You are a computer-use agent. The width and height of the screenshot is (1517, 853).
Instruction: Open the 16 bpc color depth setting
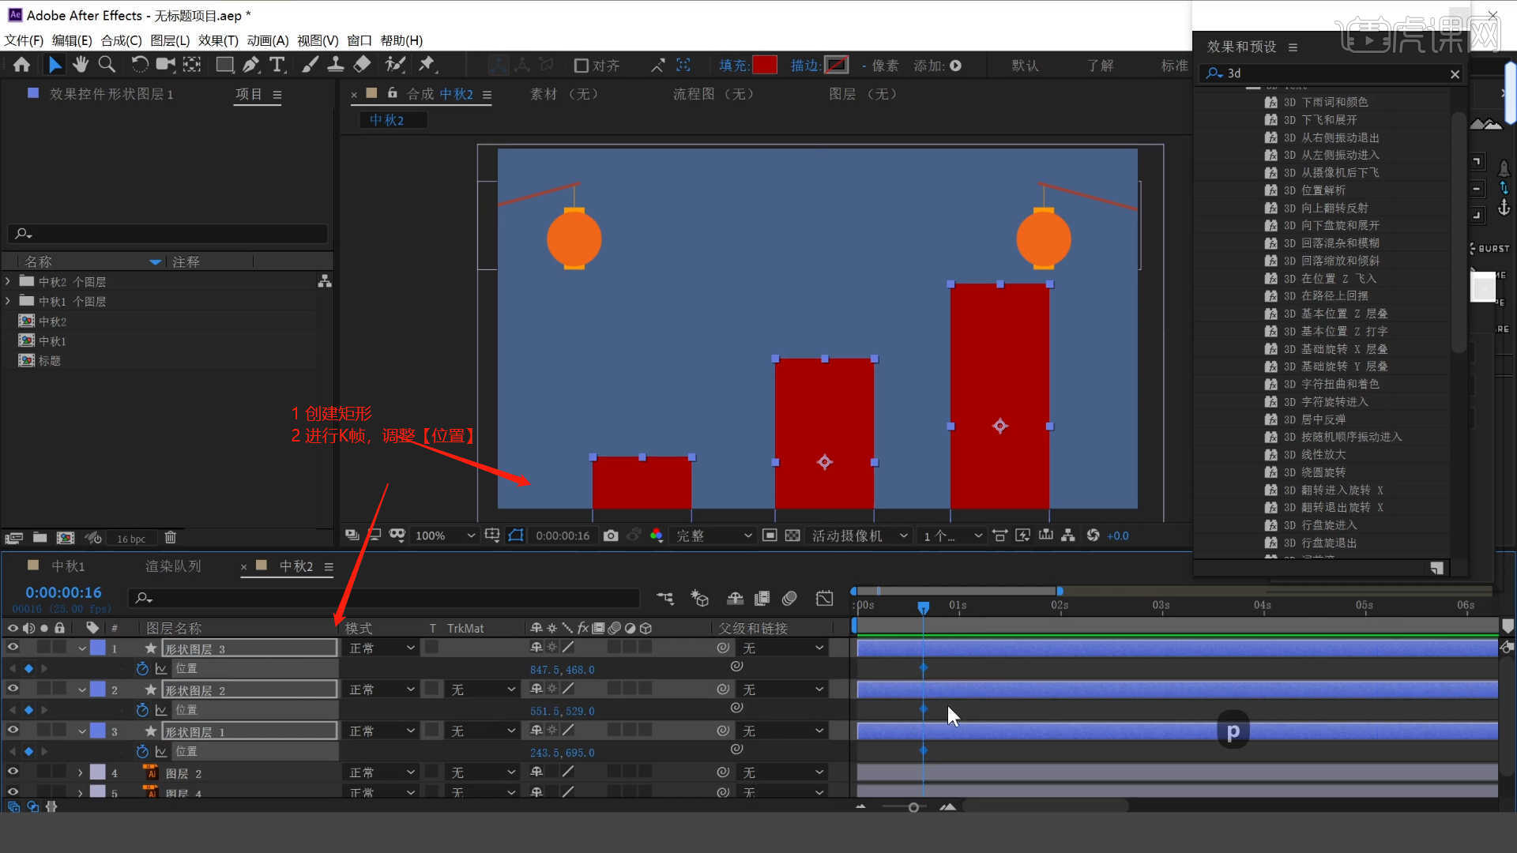[x=131, y=539]
